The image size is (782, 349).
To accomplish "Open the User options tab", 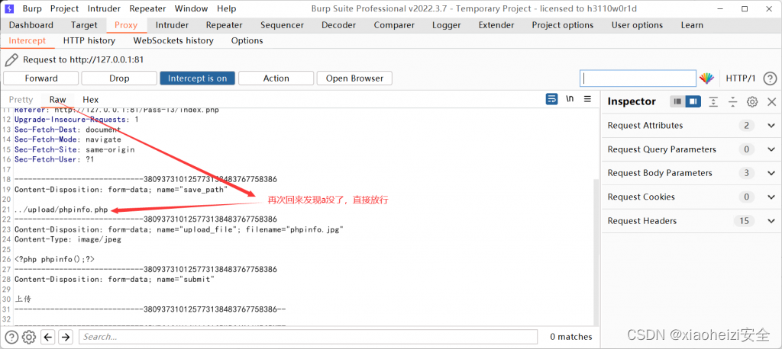I will click(x=638, y=25).
